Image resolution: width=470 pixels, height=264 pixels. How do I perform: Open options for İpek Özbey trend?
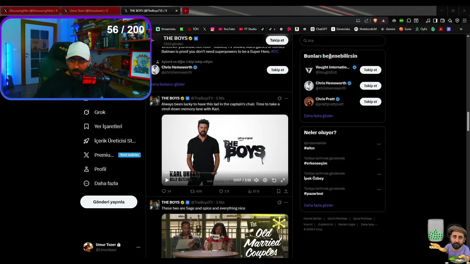(x=379, y=175)
